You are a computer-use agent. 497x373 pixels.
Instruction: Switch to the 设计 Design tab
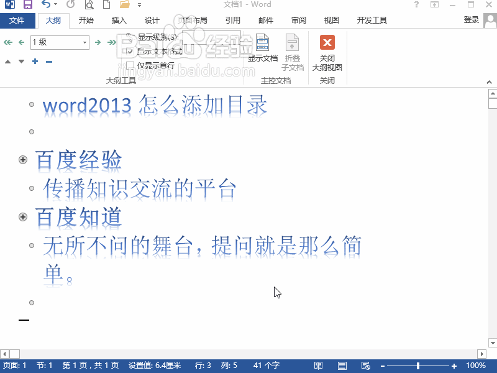[x=152, y=21]
